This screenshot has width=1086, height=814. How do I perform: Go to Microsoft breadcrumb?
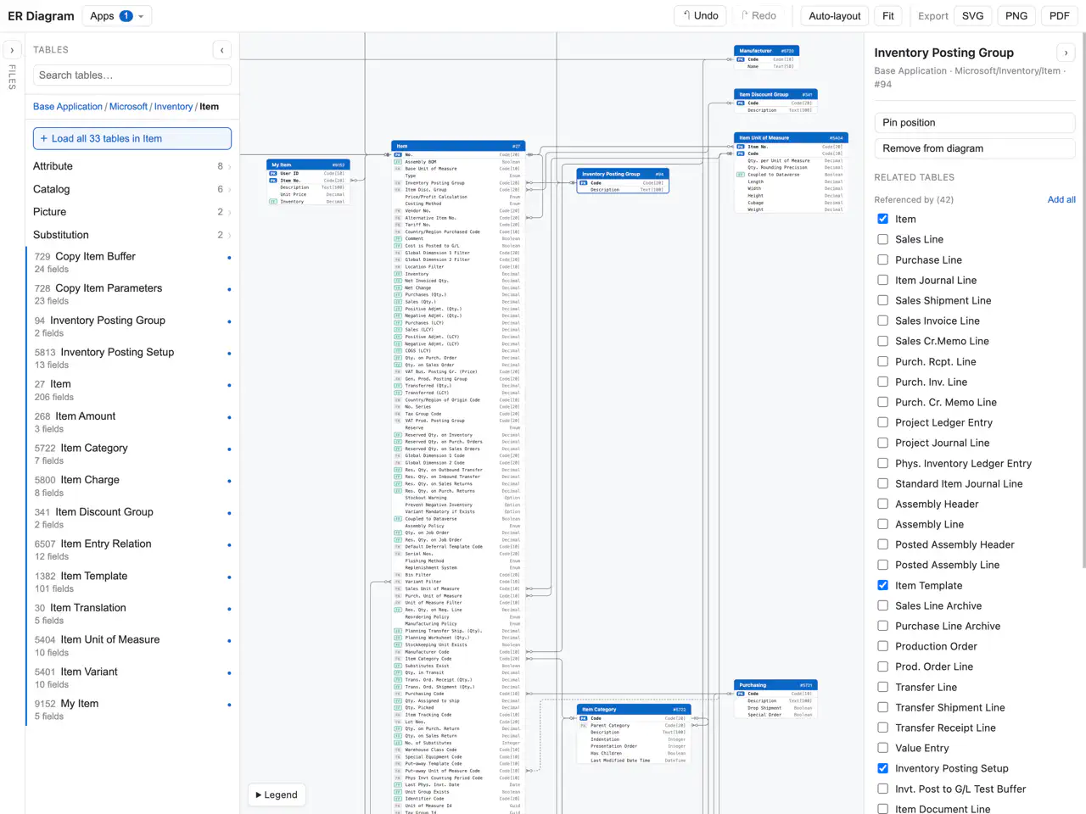128,106
